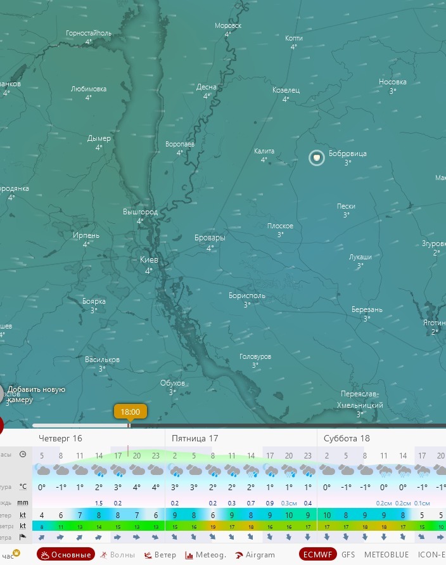Click the Васильков city label

point(102,360)
